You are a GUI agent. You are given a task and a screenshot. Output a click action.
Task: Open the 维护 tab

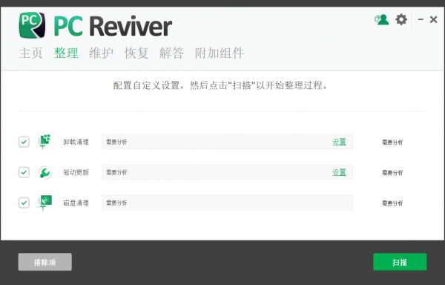point(102,53)
